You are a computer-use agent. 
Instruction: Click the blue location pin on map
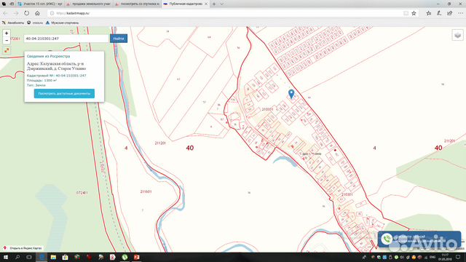[291, 94]
